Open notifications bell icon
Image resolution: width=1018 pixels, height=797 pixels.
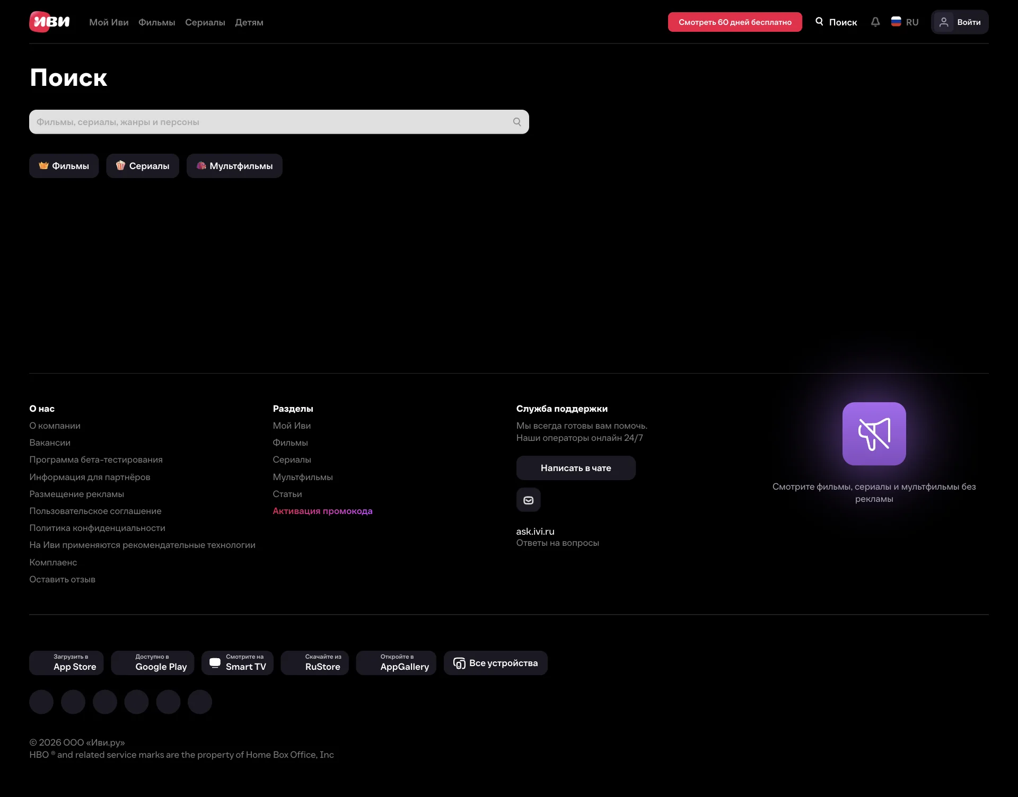click(x=875, y=22)
